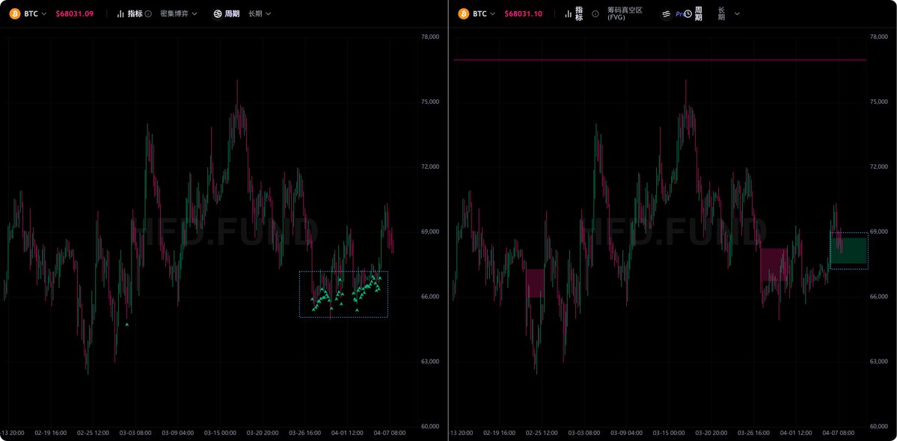Click the red FVG zone near 03-26

click(x=774, y=265)
